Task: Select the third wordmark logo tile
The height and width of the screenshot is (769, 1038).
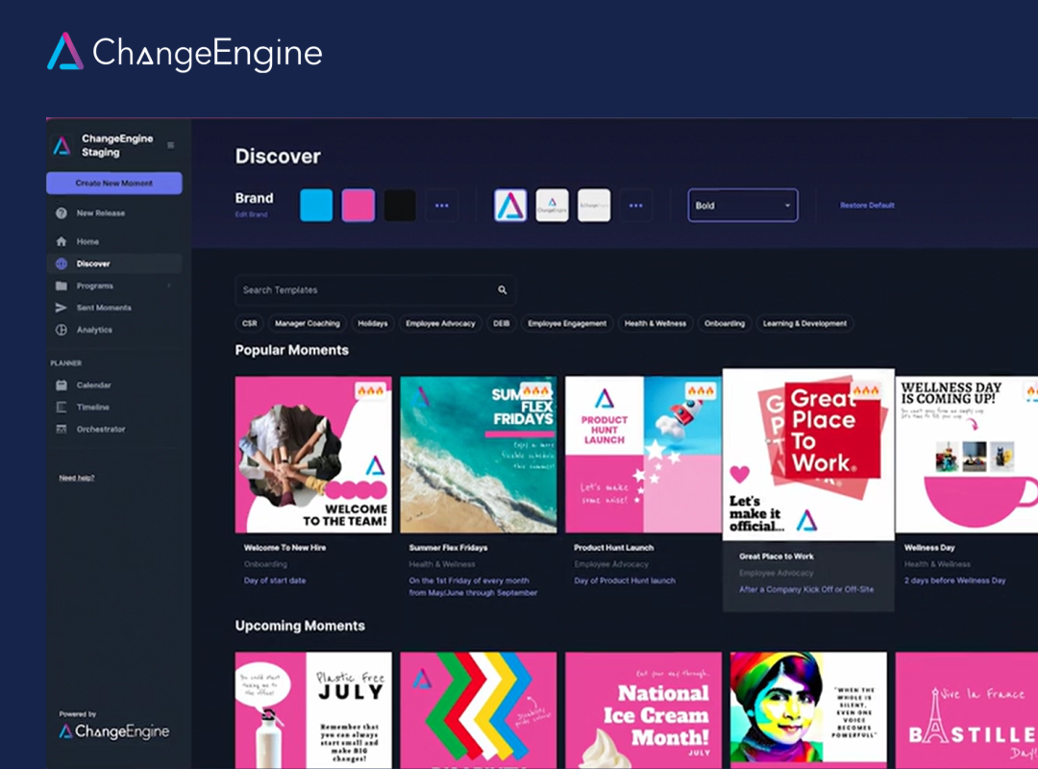Action: click(x=594, y=206)
